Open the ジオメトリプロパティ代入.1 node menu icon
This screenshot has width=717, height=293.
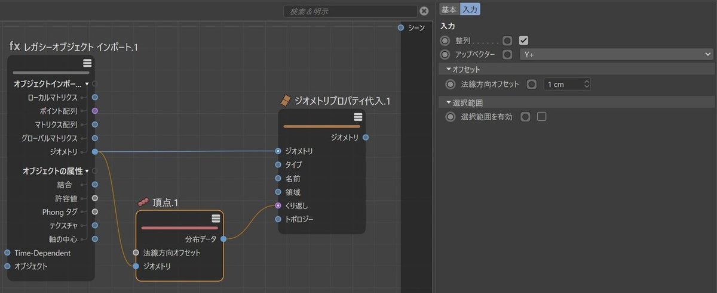point(358,117)
